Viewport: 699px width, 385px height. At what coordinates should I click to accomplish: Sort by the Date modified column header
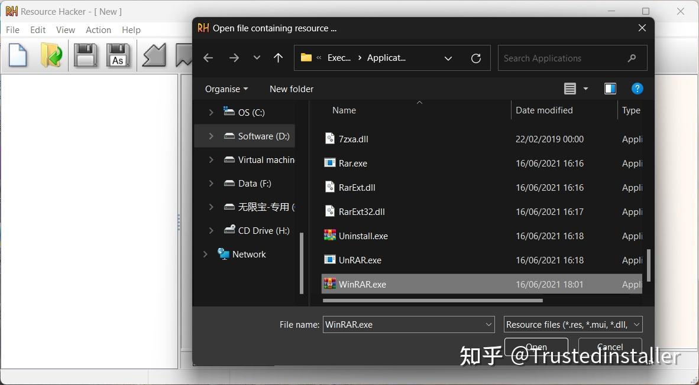click(x=544, y=110)
